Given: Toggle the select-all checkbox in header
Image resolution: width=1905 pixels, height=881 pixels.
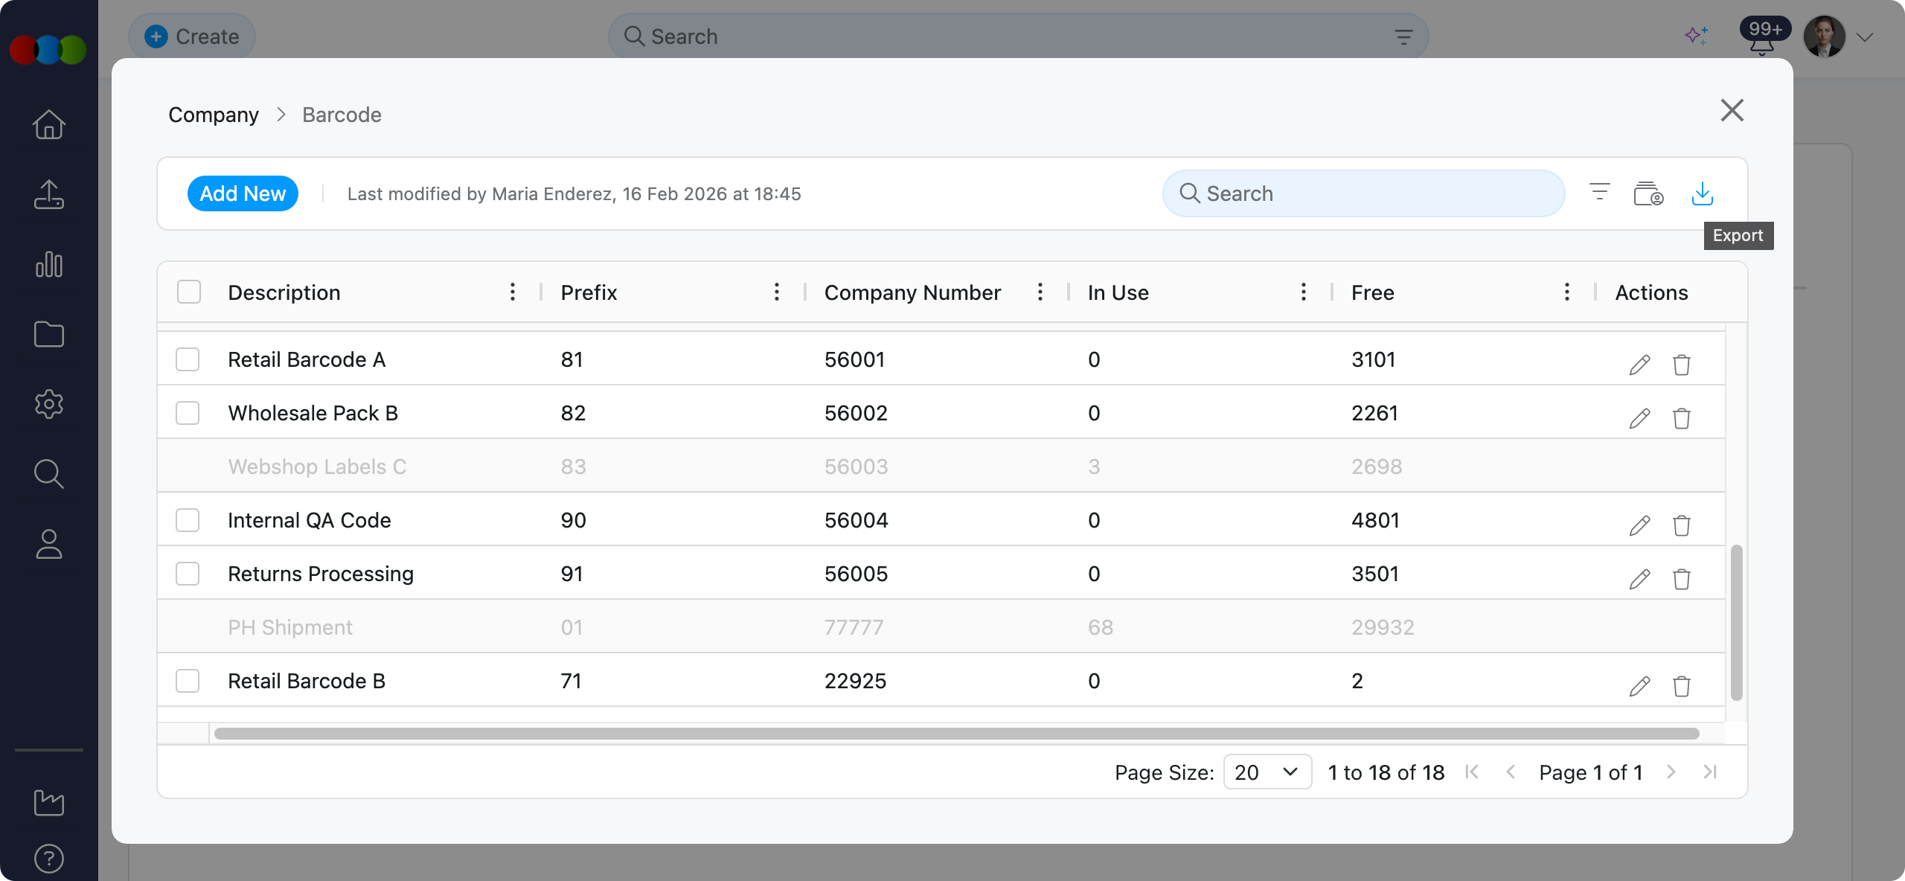Looking at the screenshot, I should point(189,292).
